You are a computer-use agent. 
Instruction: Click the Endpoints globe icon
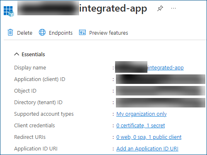coord(42,32)
